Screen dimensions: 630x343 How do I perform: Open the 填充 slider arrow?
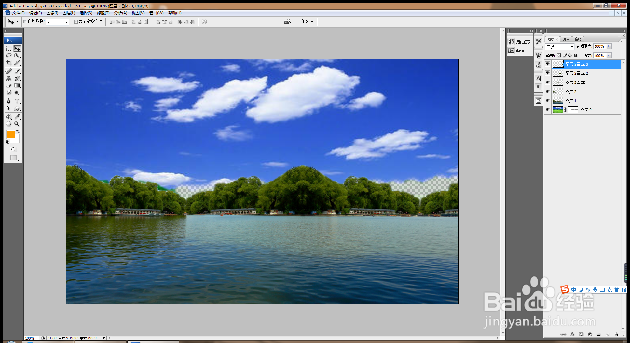609,56
